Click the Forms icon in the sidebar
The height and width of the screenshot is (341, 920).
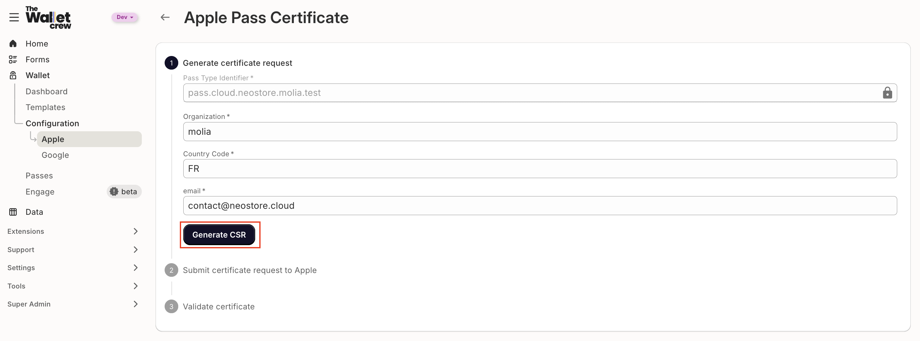13,59
